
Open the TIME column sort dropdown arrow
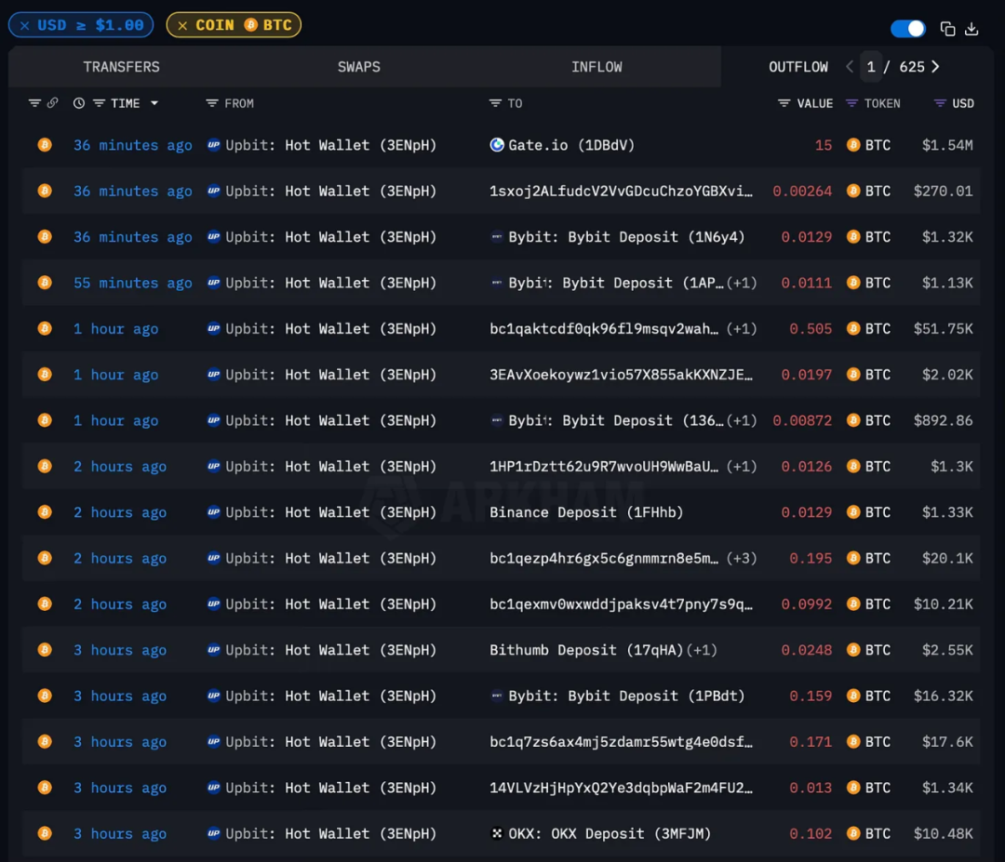pyautogui.click(x=154, y=103)
